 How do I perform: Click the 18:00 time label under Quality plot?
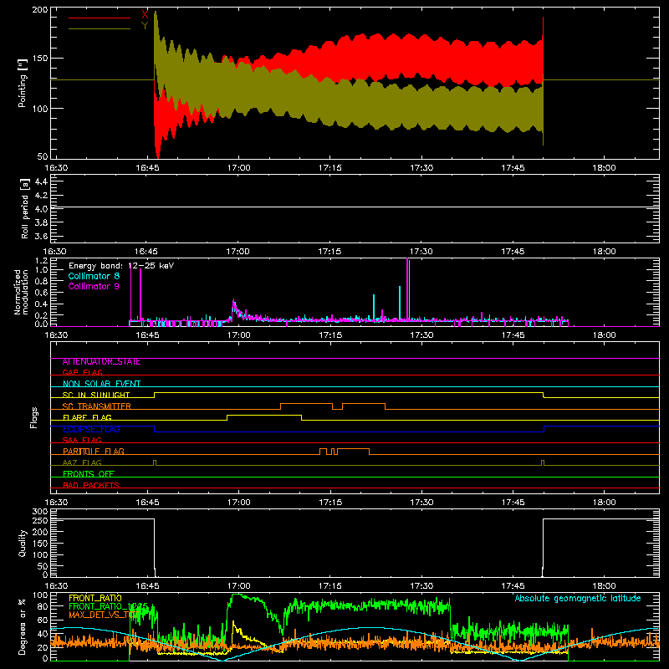[604, 586]
